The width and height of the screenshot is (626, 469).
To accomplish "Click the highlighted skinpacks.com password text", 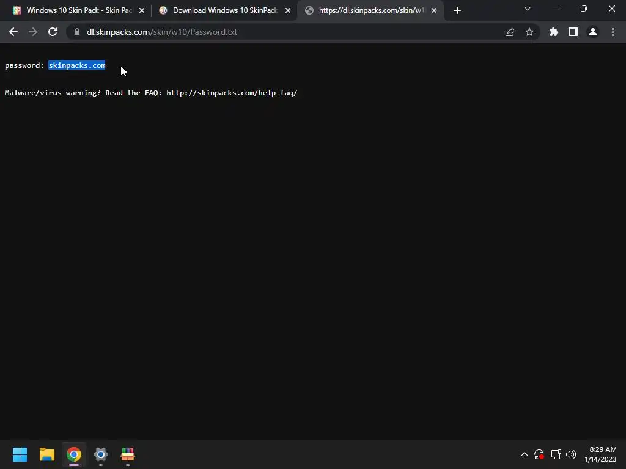I will [77, 65].
